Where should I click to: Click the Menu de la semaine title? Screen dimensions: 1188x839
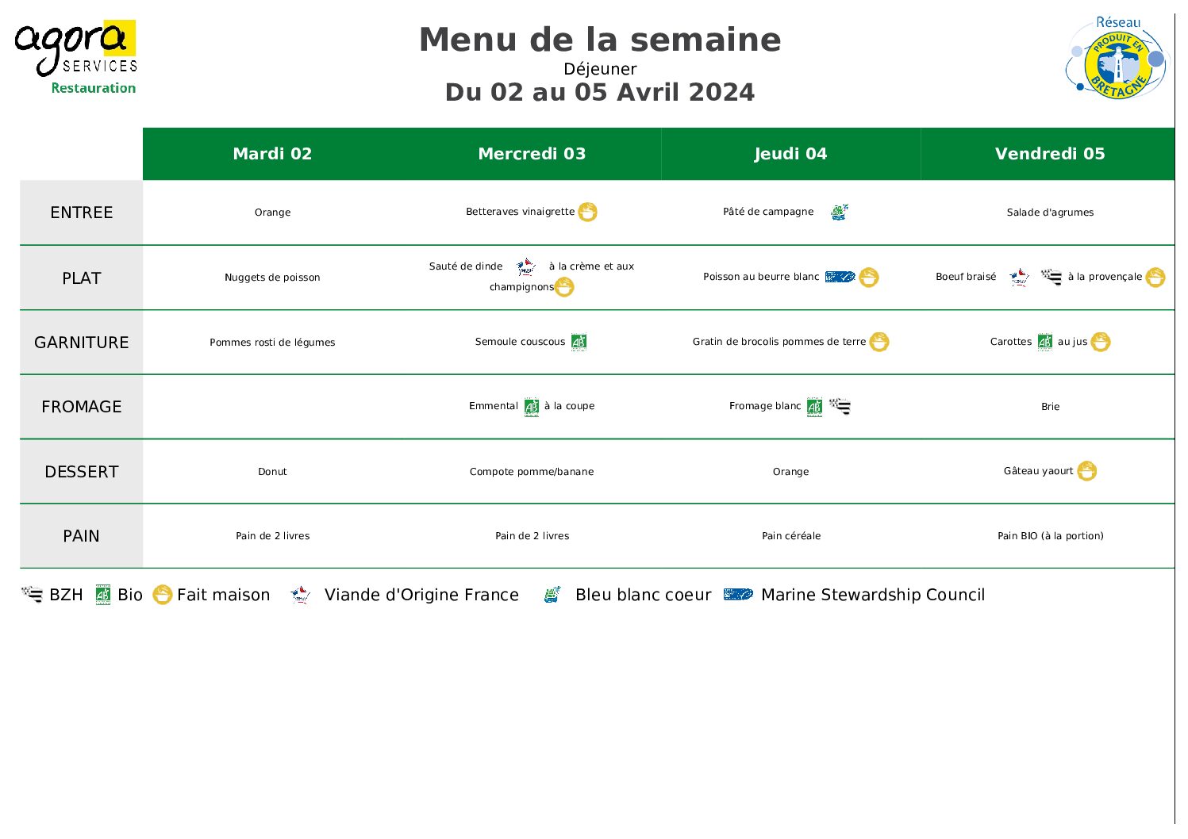pos(600,40)
